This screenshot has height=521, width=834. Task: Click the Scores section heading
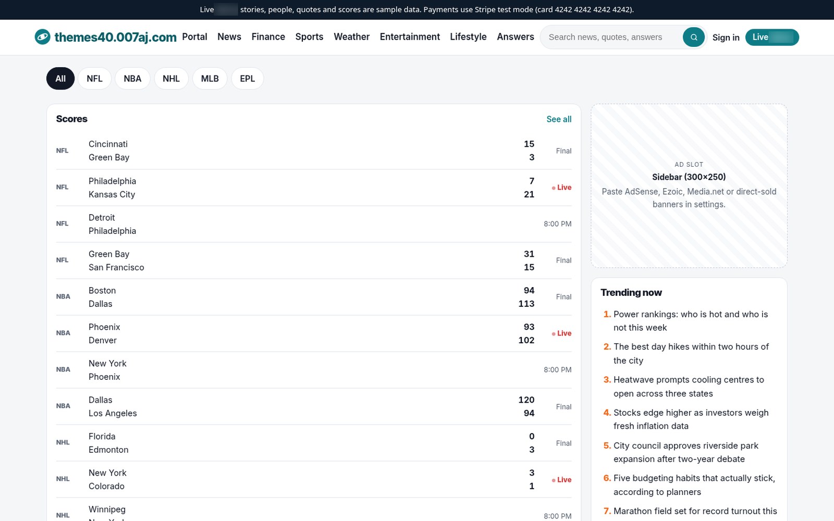[72, 119]
